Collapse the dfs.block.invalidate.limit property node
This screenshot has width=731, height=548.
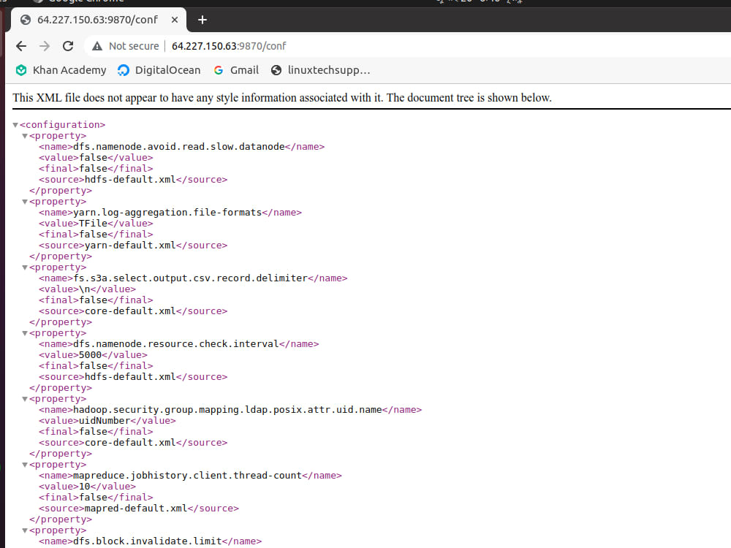tap(25, 530)
